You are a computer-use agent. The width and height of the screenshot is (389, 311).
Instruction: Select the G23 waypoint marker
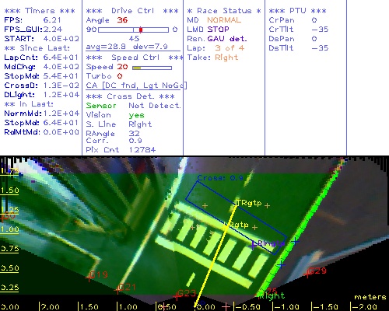click(x=177, y=295)
